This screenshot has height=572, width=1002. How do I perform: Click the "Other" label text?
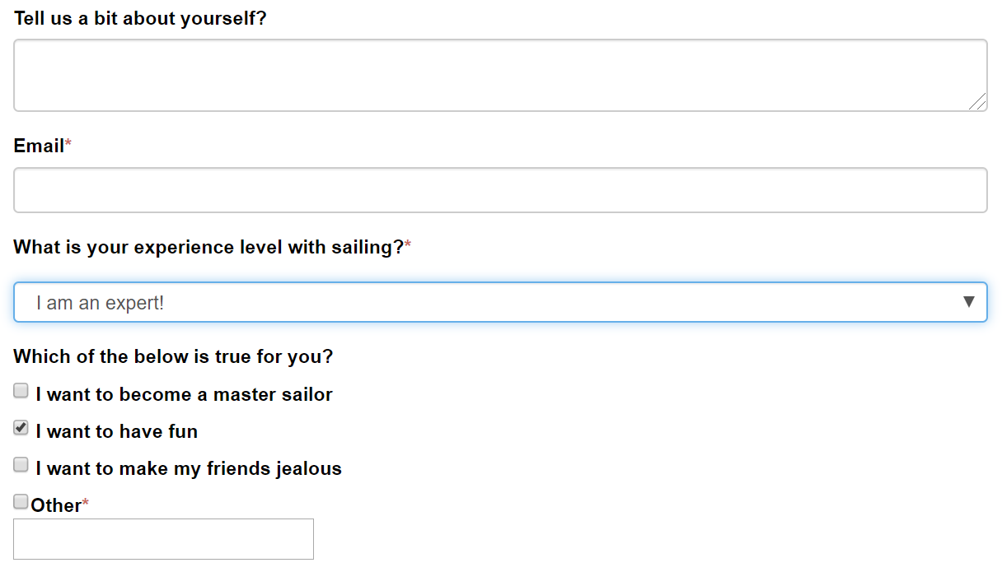click(x=56, y=505)
